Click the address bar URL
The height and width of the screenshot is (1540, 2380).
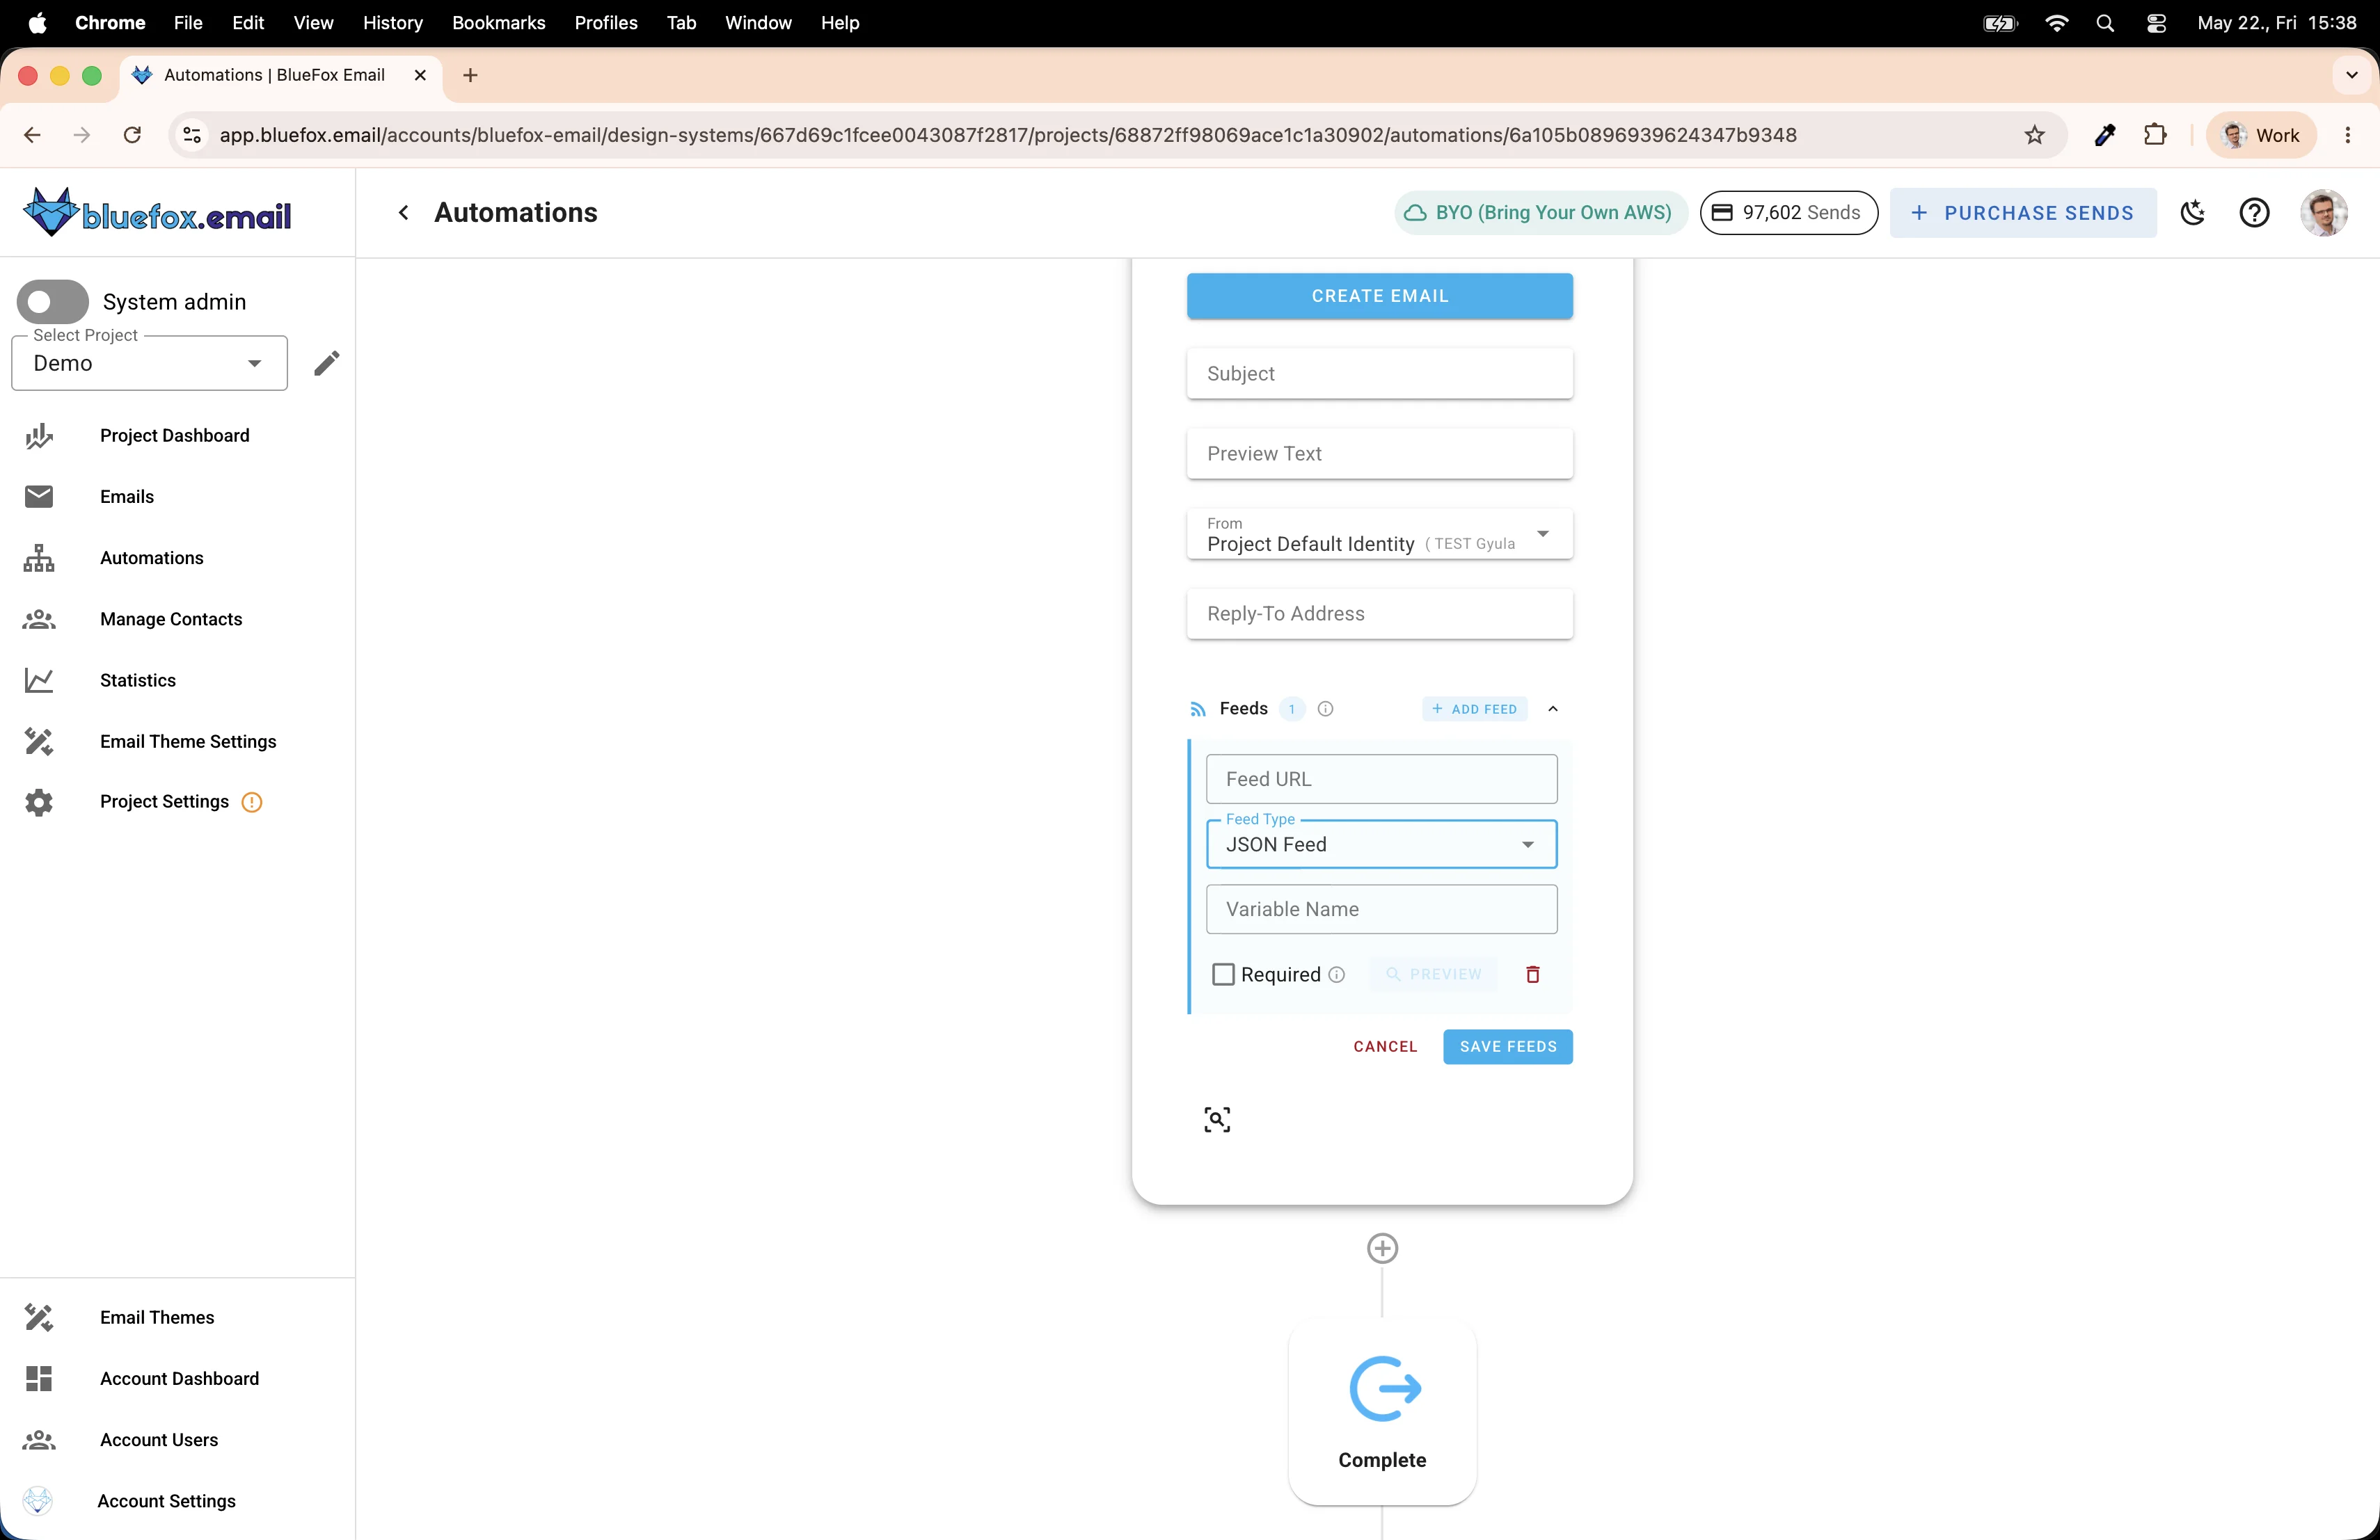point(1008,135)
